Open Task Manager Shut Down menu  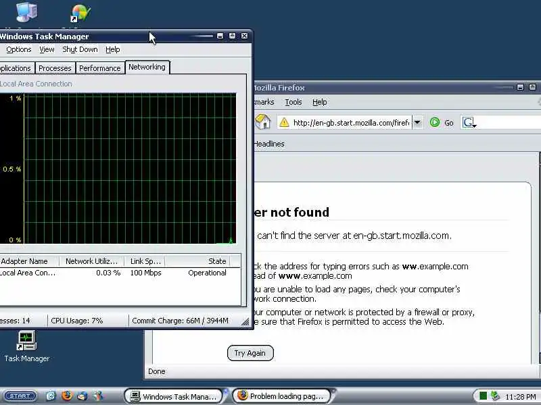tap(80, 49)
